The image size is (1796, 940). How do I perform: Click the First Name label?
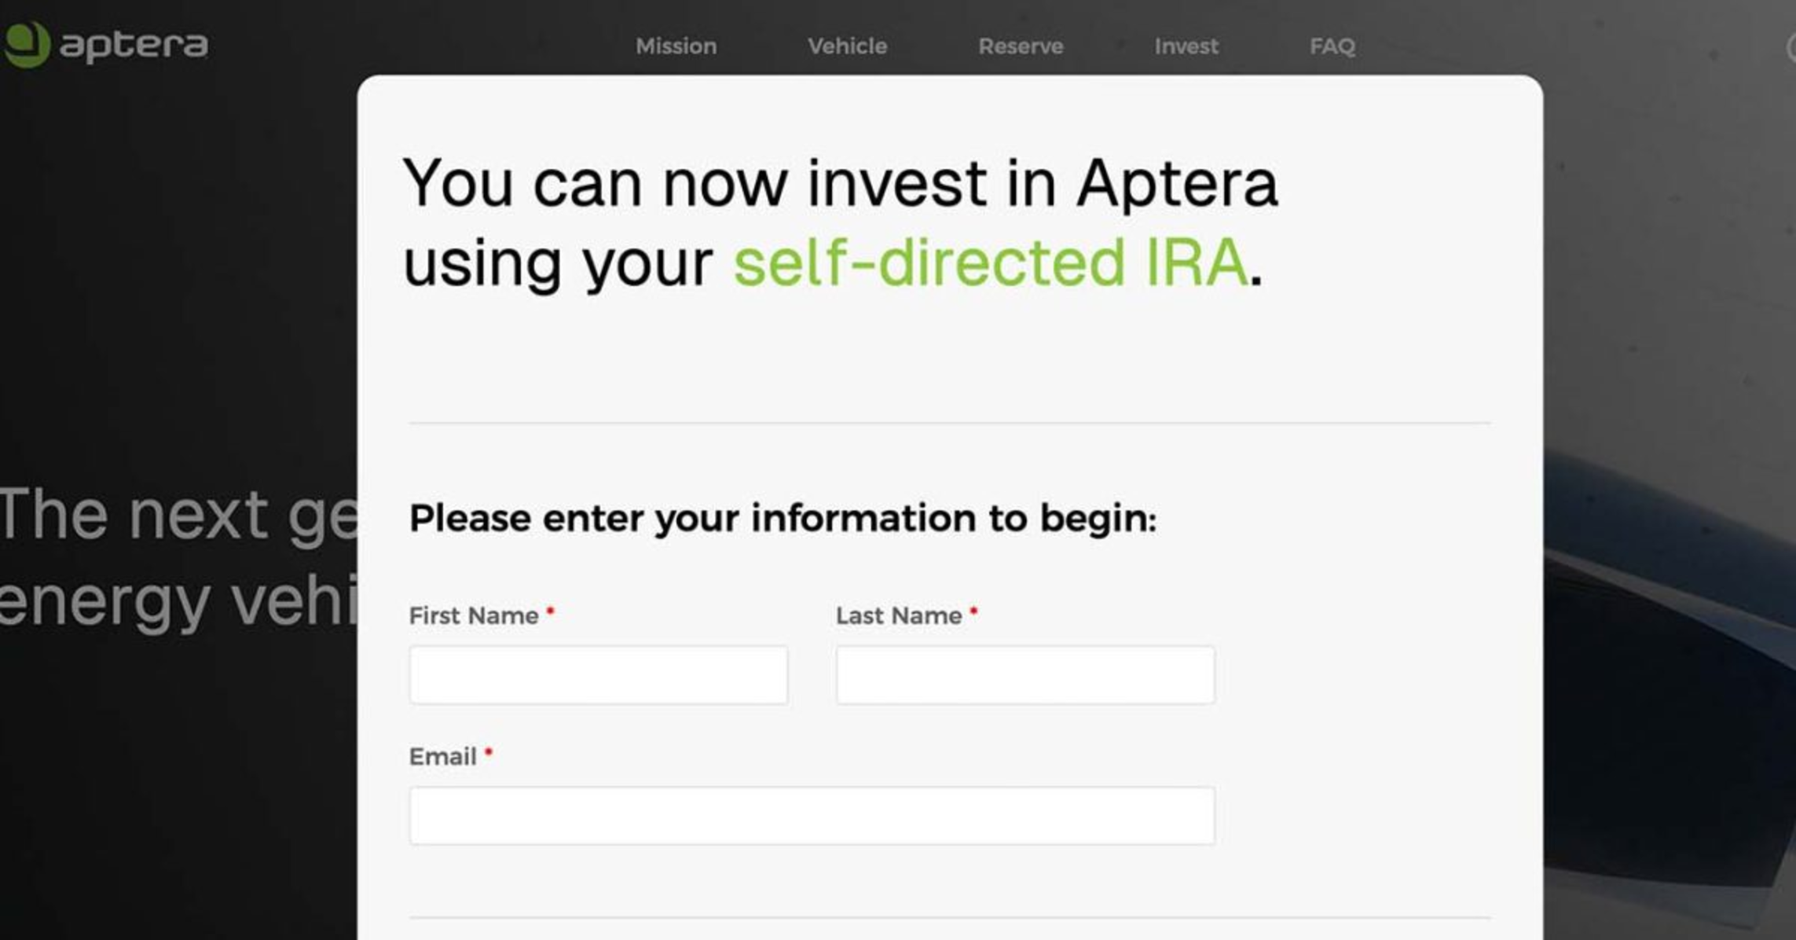click(474, 615)
